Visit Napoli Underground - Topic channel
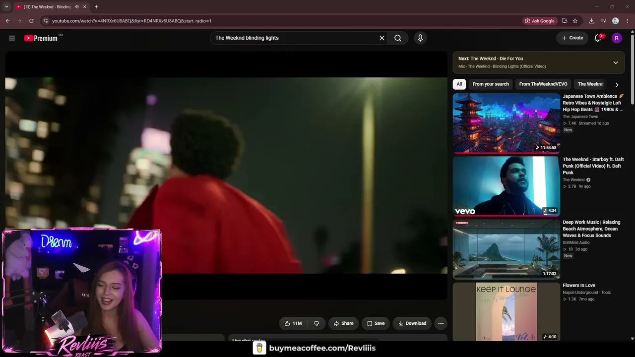Viewport: 635px width, 357px height. (587, 293)
